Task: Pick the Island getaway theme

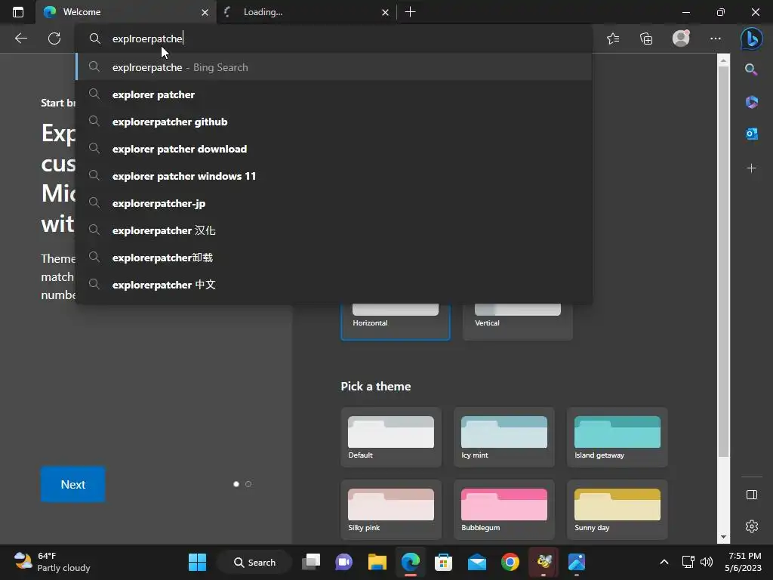Action: point(617,437)
